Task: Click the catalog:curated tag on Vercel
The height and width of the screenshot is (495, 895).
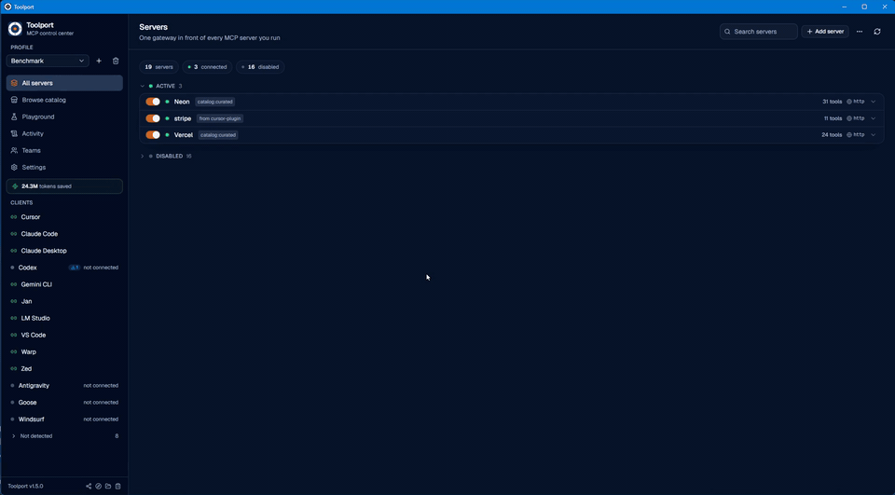Action: click(x=218, y=135)
